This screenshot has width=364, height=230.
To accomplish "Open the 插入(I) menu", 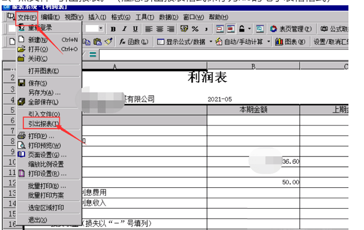I will pyautogui.click(x=97, y=17).
